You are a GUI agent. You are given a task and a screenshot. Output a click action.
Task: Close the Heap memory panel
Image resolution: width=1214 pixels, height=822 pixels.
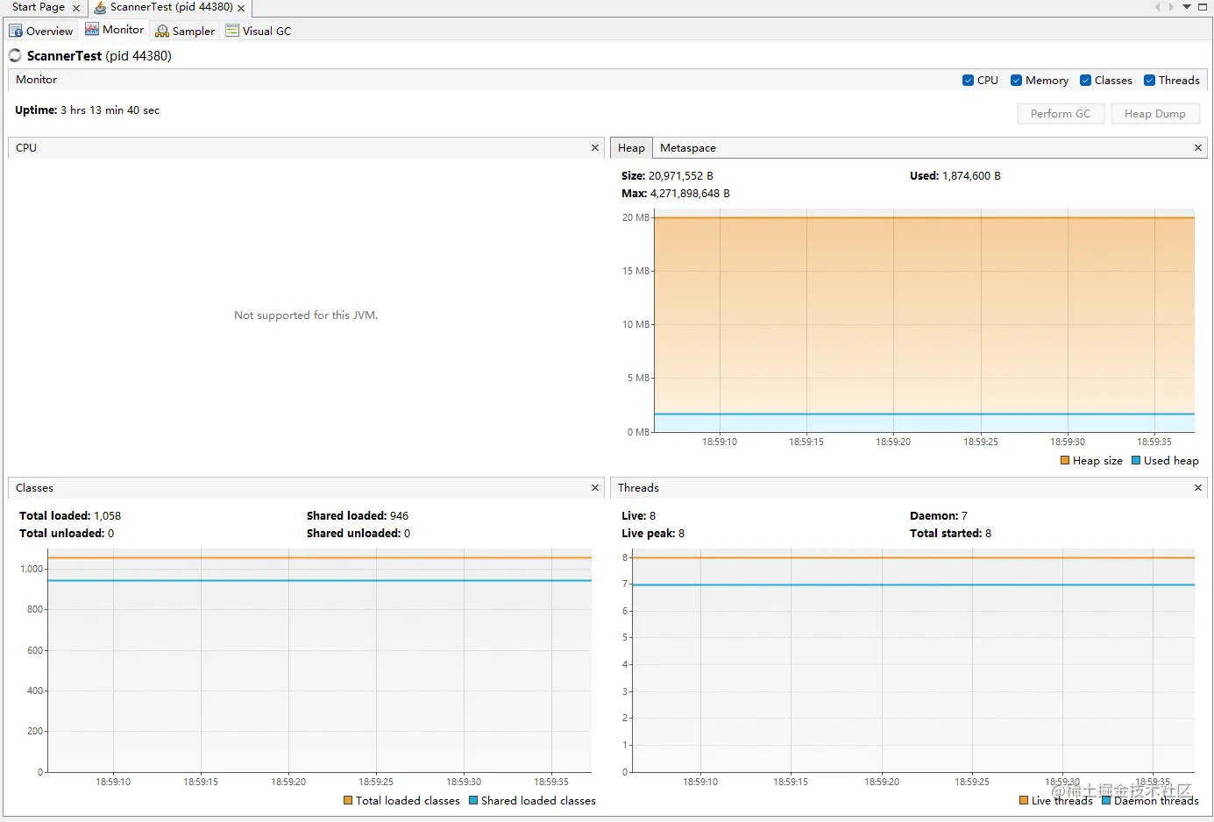(x=1198, y=148)
